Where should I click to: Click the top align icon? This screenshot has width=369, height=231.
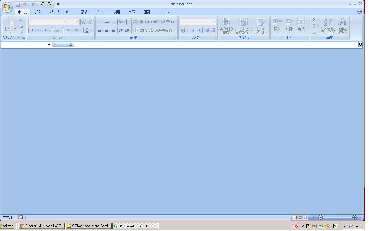click(100, 22)
